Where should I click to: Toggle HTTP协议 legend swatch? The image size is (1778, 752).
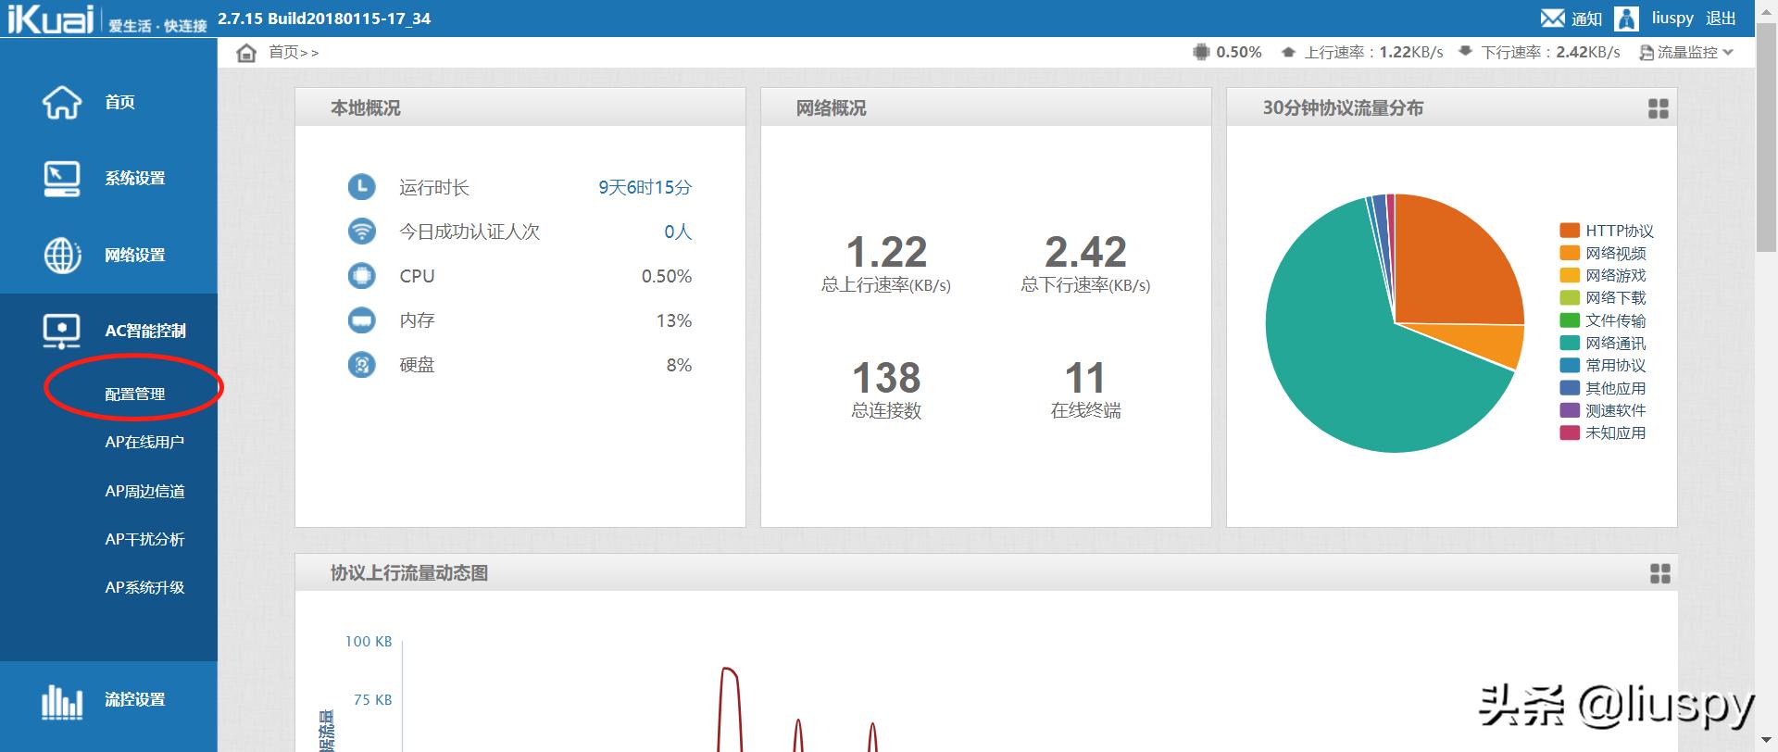click(x=1569, y=231)
